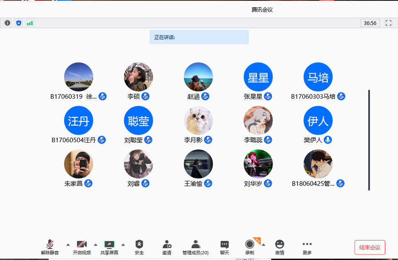The height and width of the screenshot is (260, 398).
Task: Start recording with 录制 button
Action: coord(250,247)
